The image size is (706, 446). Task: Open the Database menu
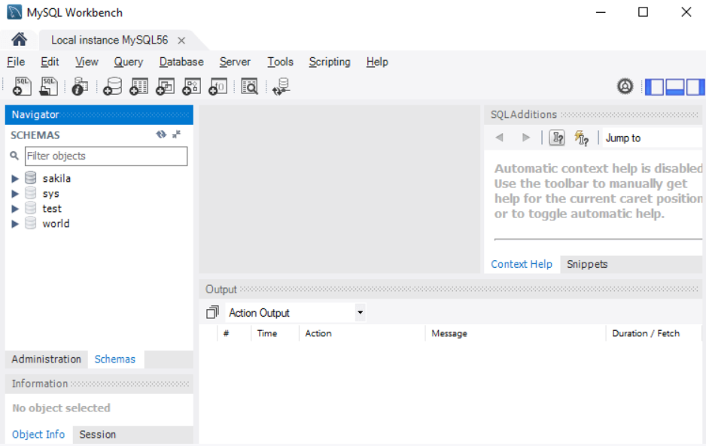coord(181,62)
